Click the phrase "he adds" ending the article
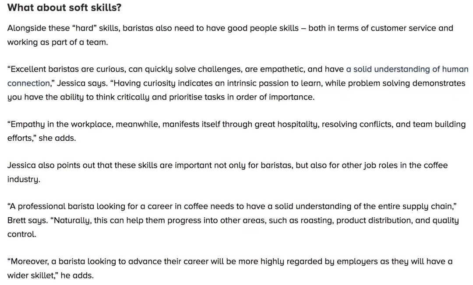This screenshot has width=473, height=285. 77,275
